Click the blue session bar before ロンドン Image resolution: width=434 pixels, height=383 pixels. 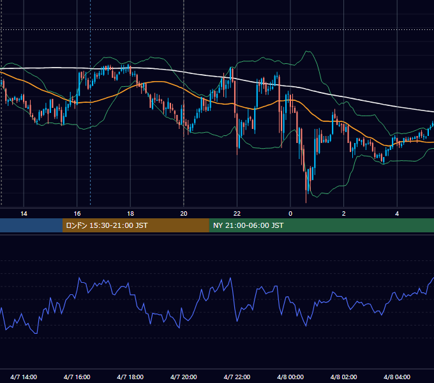(31, 225)
